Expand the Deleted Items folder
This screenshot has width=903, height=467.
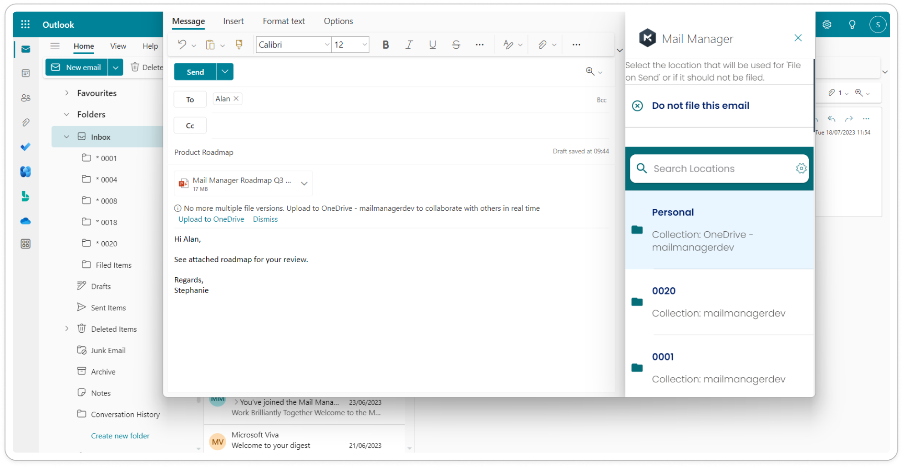pos(67,329)
